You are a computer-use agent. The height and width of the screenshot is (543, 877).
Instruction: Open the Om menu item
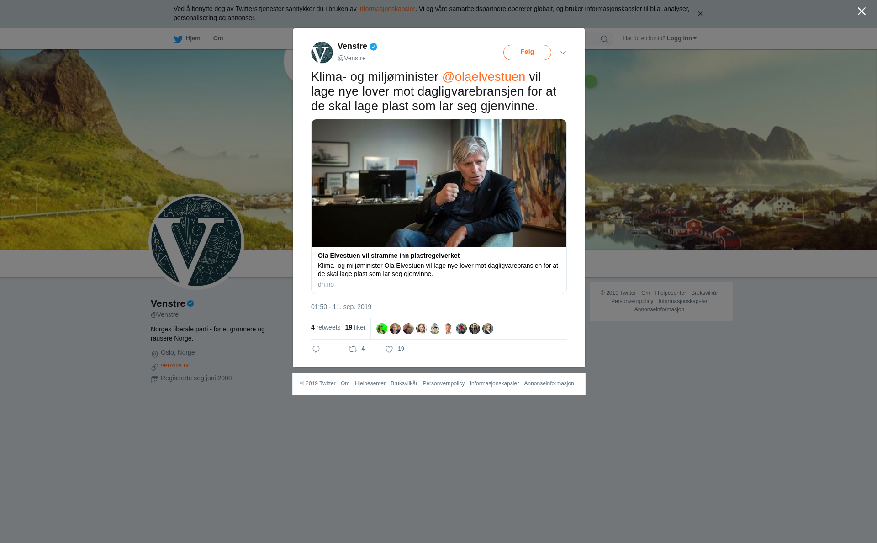click(218, 38)
